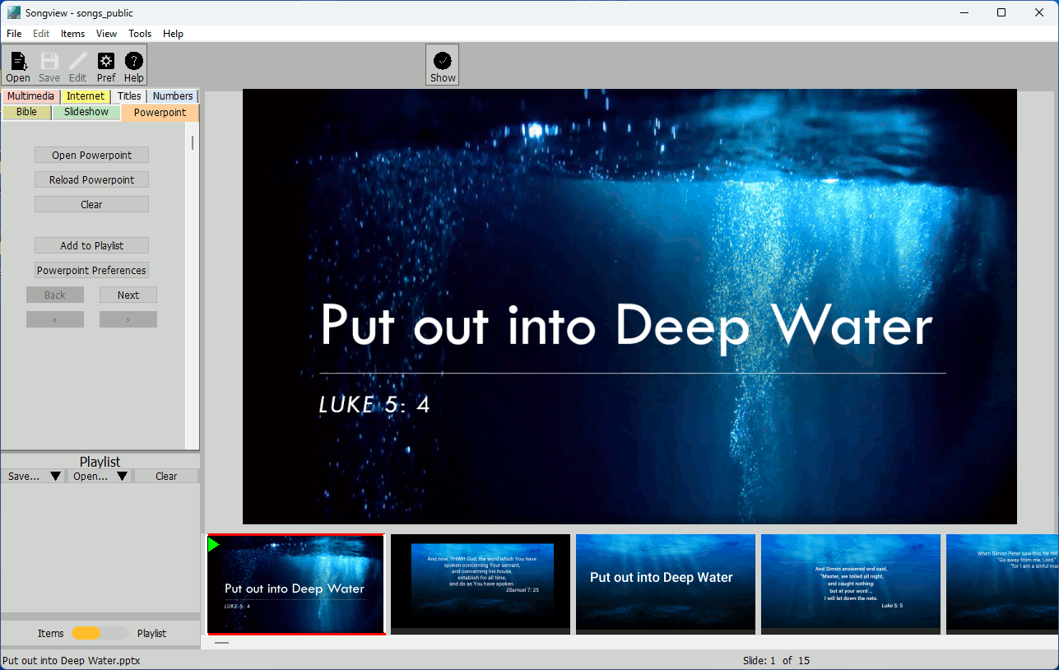
Task: Click the Open file toolbar icon
Action: 18,62
